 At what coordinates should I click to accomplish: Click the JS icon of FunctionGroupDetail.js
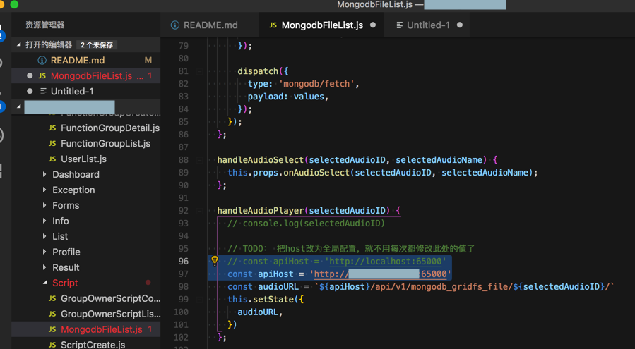coord(52,128)
